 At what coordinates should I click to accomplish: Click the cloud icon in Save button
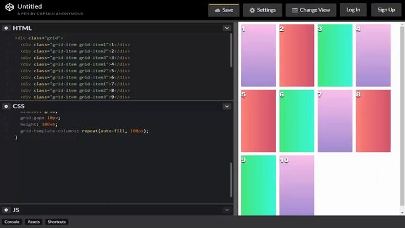click(218, 10)
